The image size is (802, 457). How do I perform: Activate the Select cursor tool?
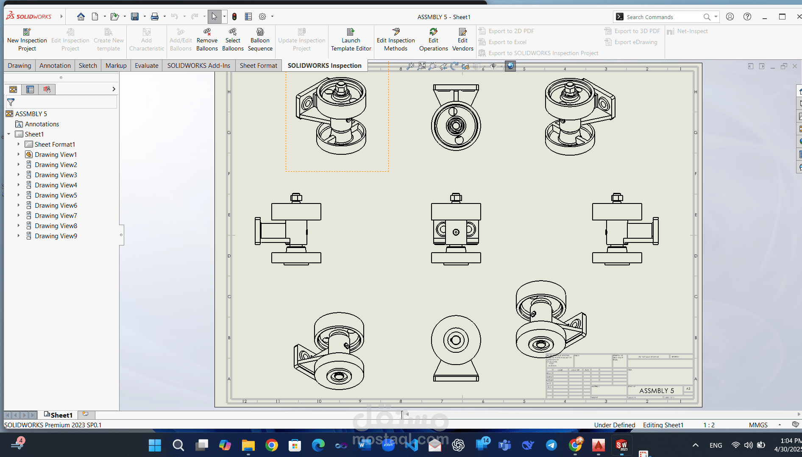coord(214,17)
